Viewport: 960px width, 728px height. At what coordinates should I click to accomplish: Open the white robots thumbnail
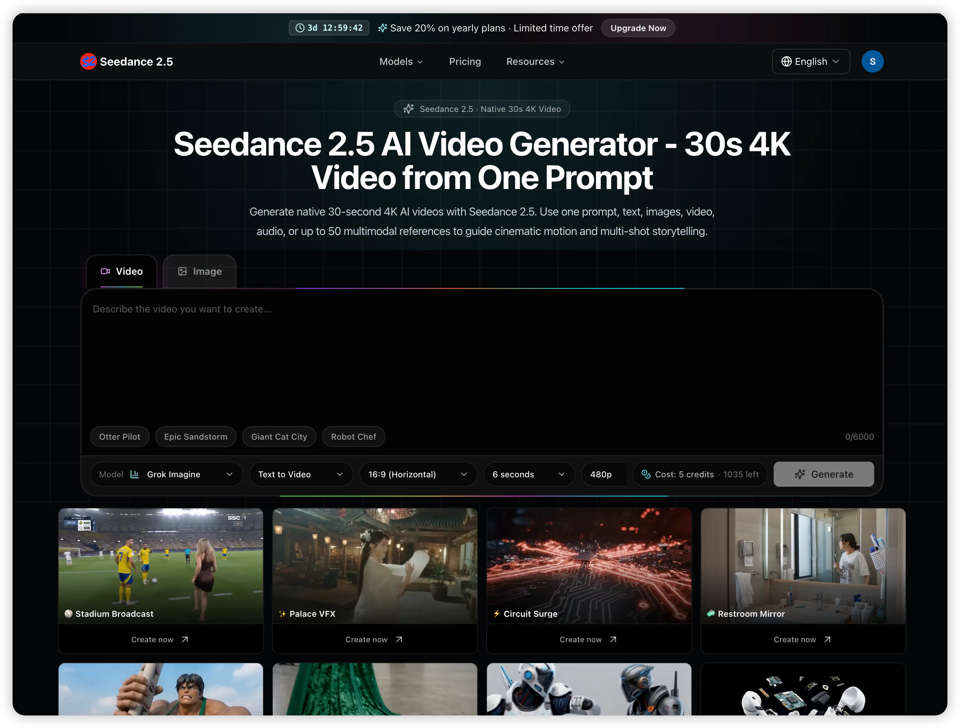click(x=589, y=689)
